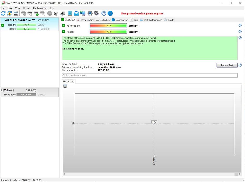Click the Unregistered version, please register link

(x=142, y=14)
